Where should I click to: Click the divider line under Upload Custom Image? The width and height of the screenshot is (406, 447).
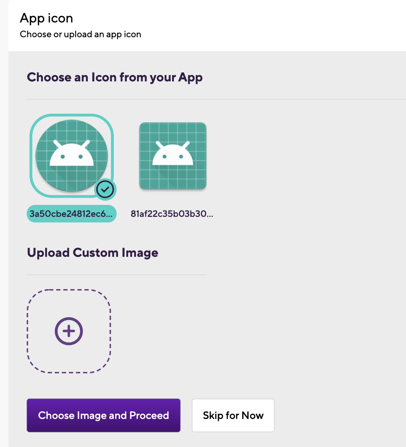[x=117, y=275]
